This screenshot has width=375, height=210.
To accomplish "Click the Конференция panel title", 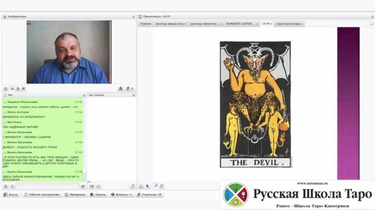I will 17,16.
